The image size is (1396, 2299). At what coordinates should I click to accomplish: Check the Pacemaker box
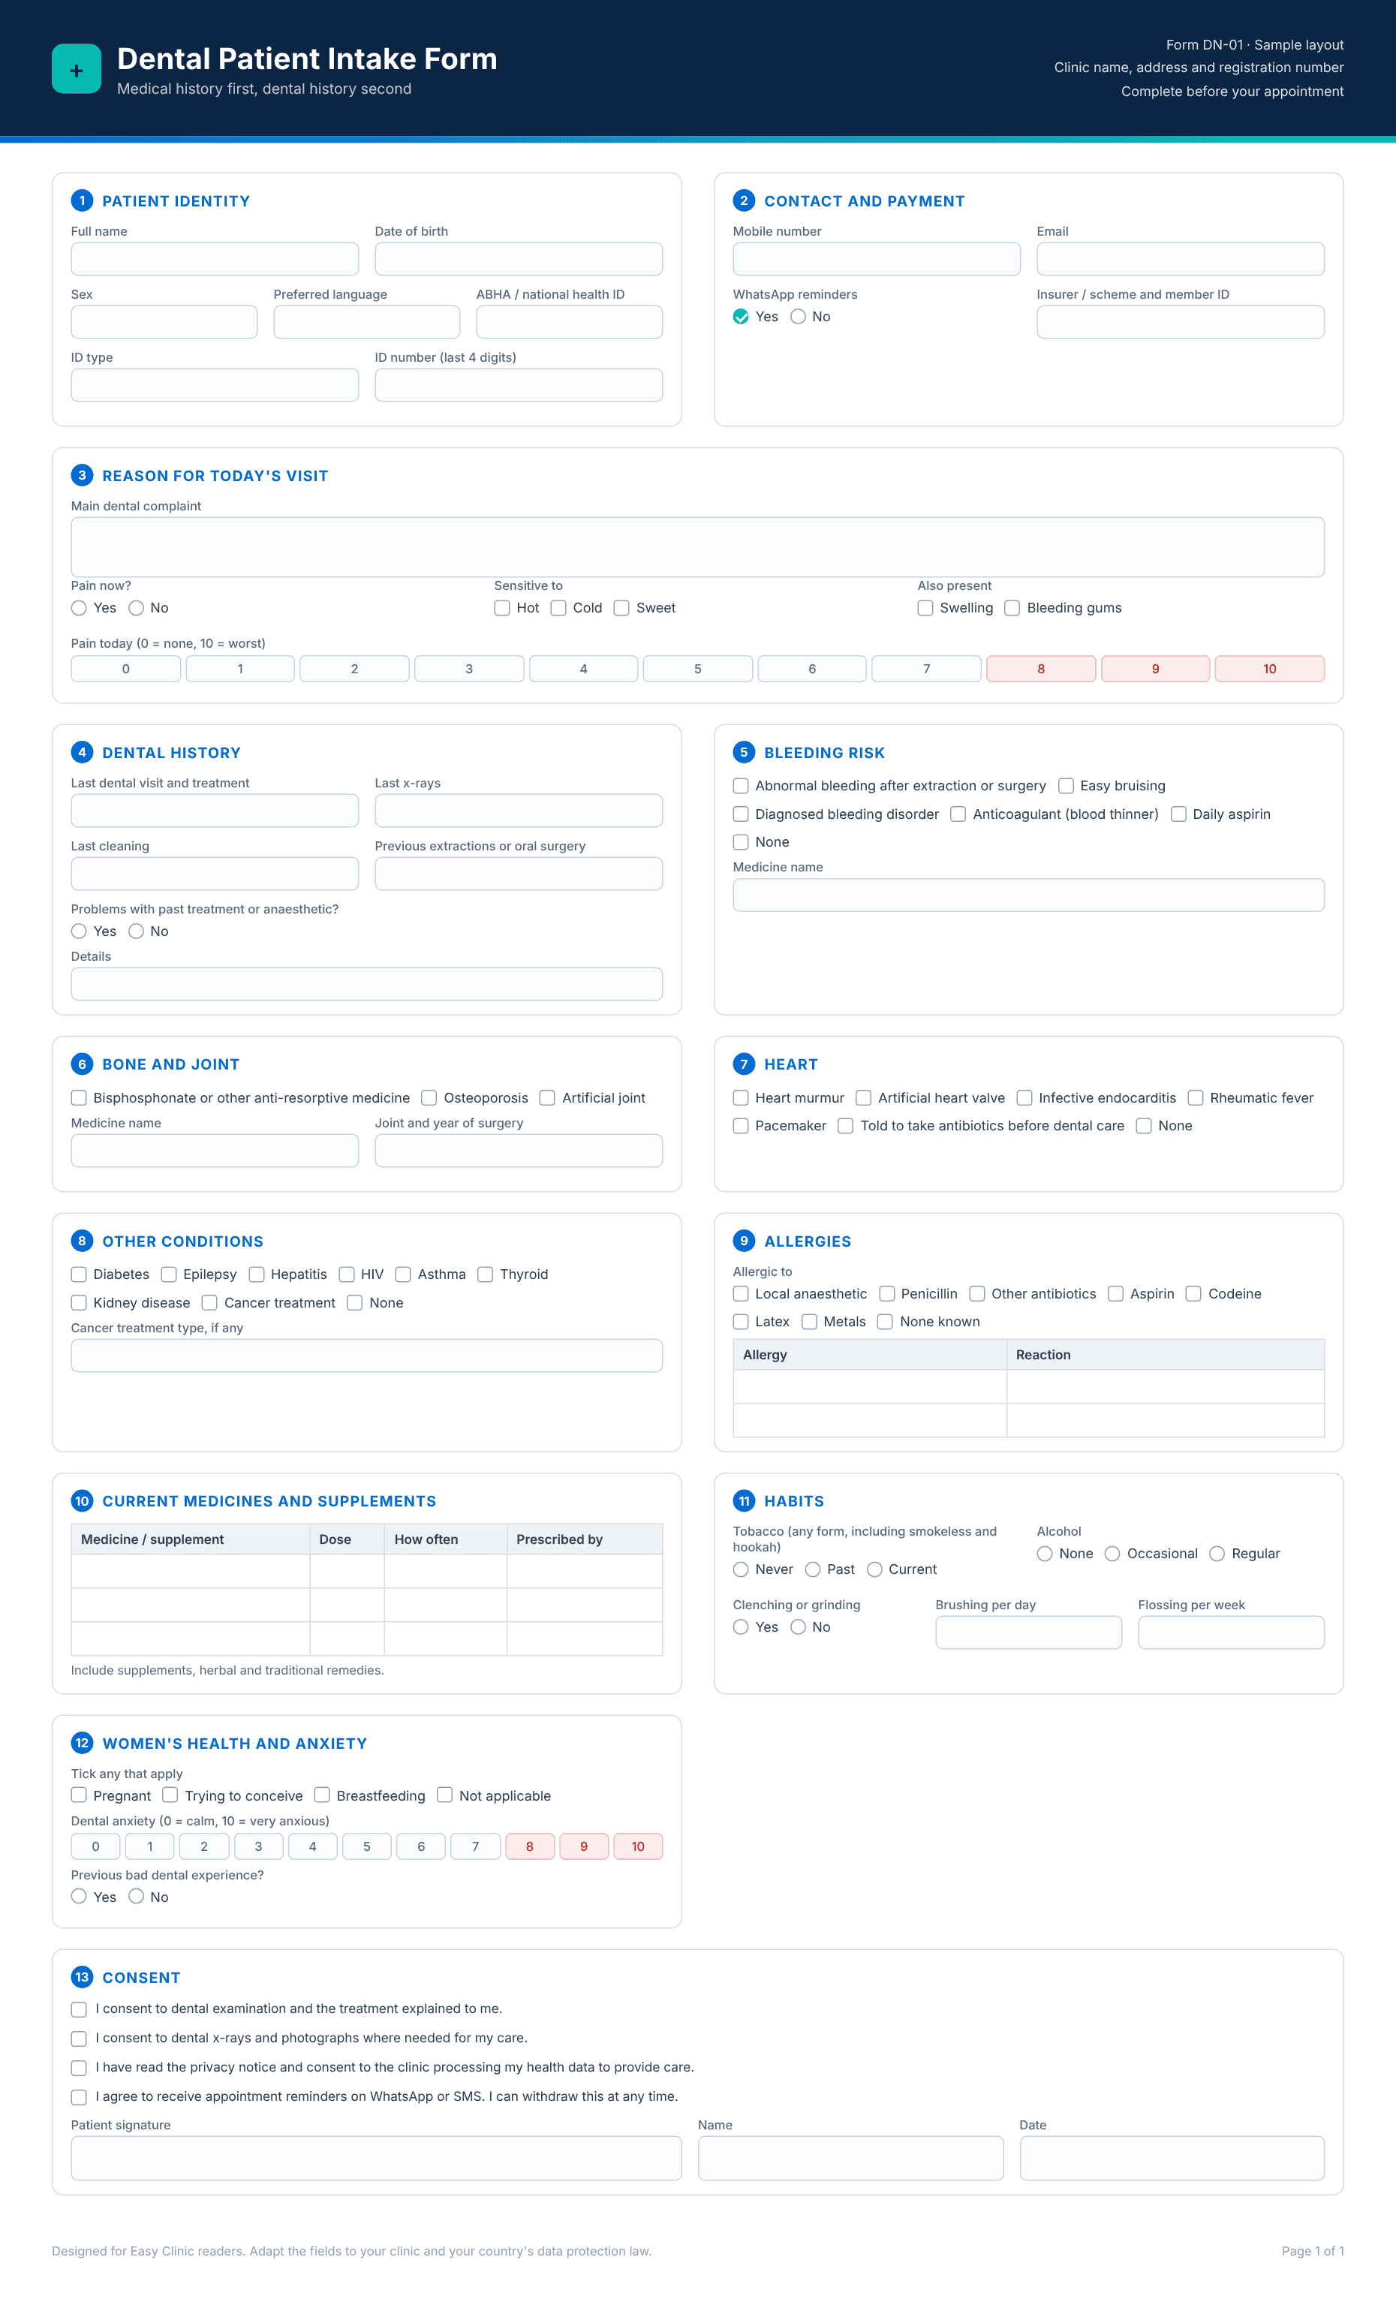[741, 1126]
